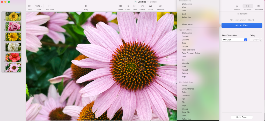Pick Clothesline in Appear & Move section
The image size is (265, 121).
pyautogui.click(x=187, y=33)
